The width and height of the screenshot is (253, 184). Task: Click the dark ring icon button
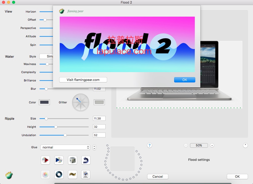[x=59, y=174]
